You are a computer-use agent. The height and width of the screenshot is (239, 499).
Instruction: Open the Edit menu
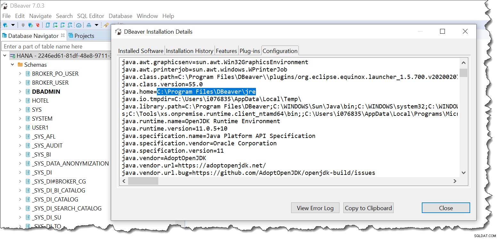[20, 16]
